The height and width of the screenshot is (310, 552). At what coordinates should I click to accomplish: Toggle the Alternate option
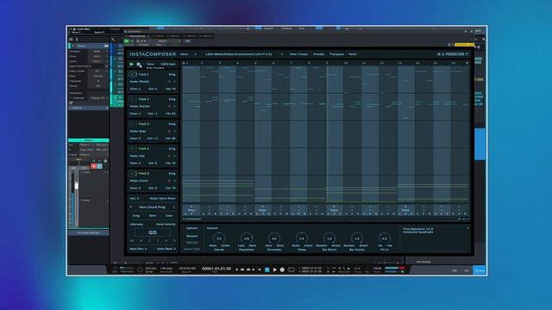(136, 224)
